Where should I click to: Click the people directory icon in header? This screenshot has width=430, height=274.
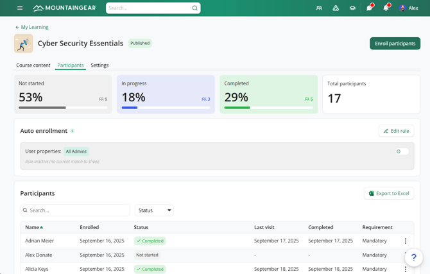pyautogui.click(x=319, y=8)
